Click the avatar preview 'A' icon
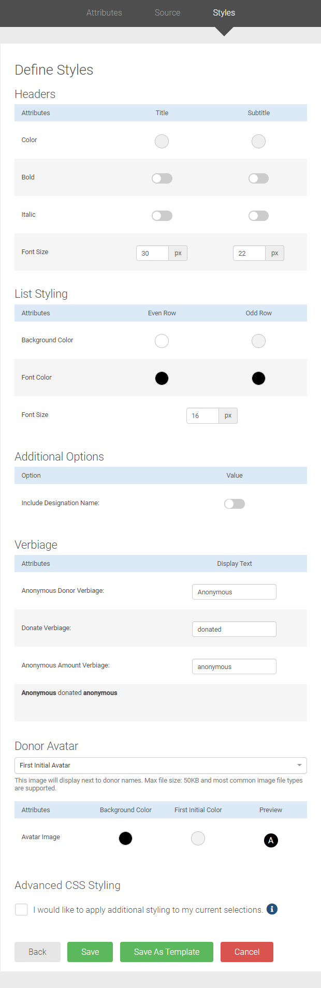Image resolution: width=321 pixels, height=988 pixels. pyautogui.click(x=271, y=840)
